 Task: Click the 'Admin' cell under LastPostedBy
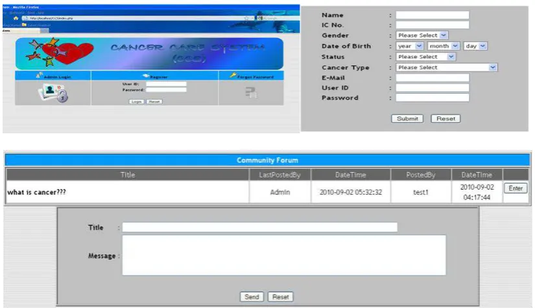coord(279,192)
